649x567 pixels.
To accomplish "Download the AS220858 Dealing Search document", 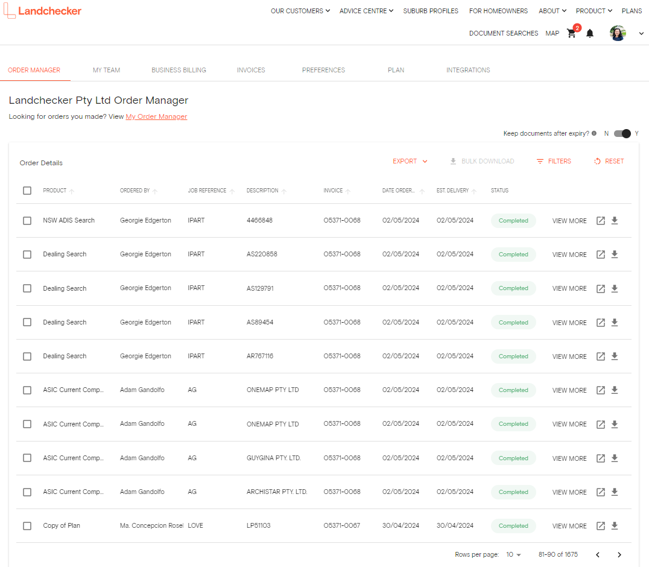I will (615, 255).
